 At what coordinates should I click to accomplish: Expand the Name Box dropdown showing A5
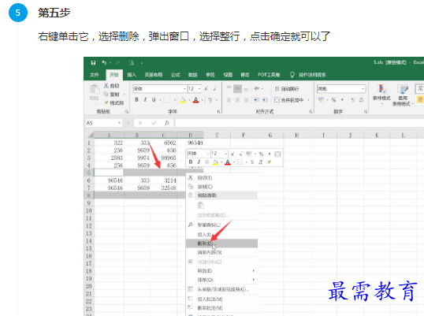coord(119,123)
